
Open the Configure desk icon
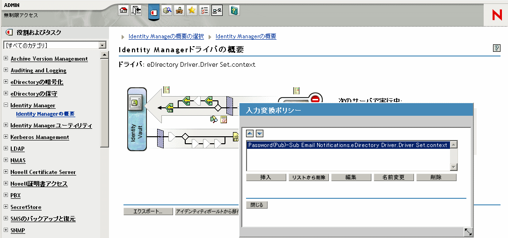[x=180, y=10]
